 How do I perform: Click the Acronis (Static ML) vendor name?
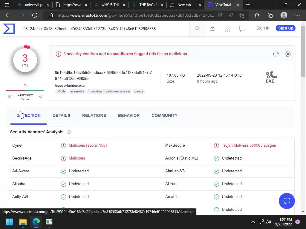pyautogui.click(x=181, y=158)
